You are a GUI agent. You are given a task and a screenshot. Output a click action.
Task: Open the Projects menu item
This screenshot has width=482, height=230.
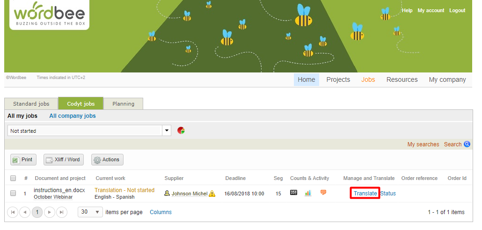coord(338,79)
